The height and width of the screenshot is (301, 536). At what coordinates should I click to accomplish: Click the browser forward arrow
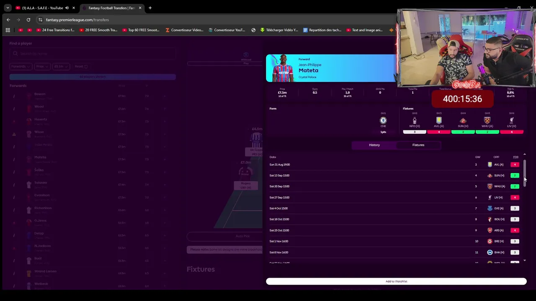18,20
